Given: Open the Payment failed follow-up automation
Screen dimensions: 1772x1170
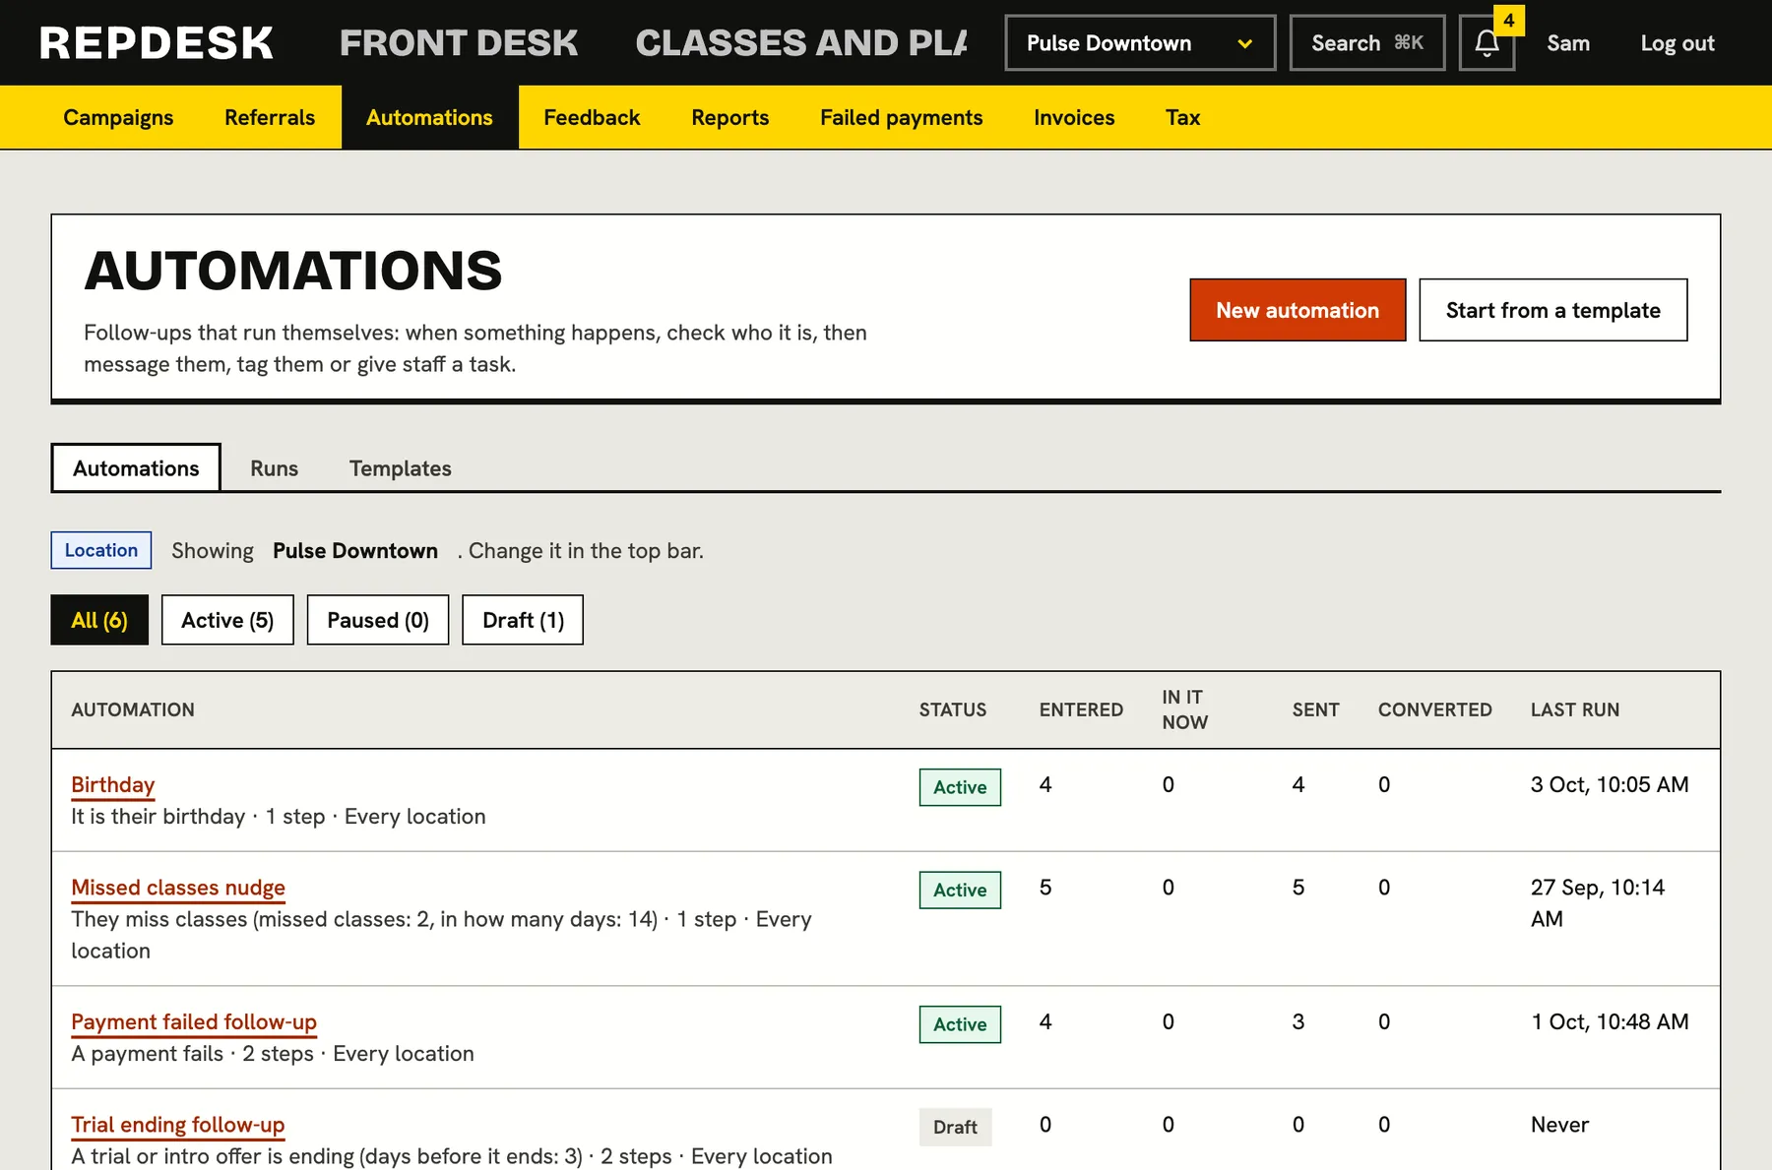Looking at the screenshot, I should point(194,1021).
